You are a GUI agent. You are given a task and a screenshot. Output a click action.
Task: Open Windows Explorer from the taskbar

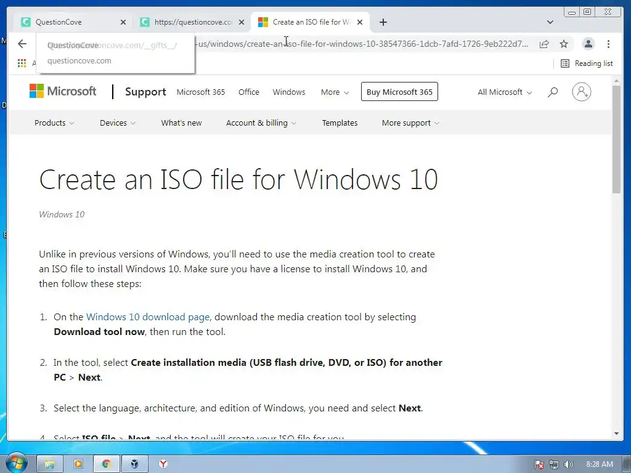pos(49,464)
